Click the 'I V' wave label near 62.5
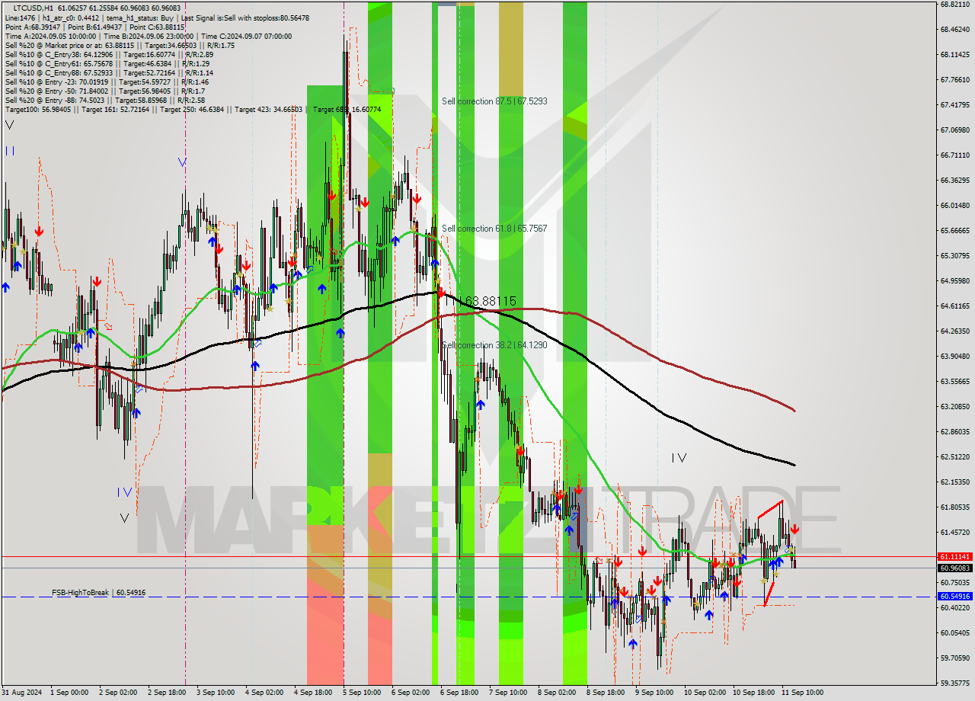 (679, 458)
